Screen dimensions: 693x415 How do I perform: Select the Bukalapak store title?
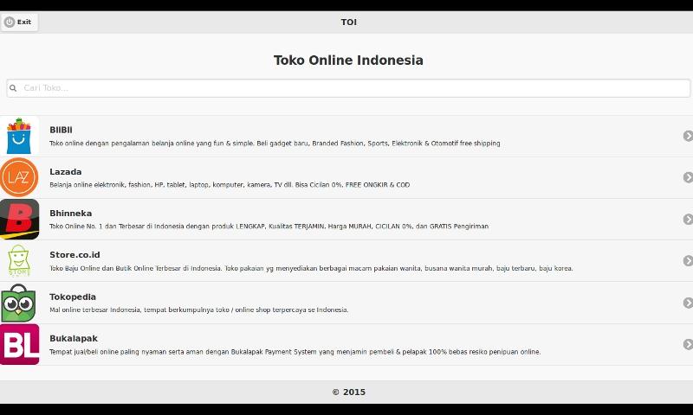coord(74,338)
